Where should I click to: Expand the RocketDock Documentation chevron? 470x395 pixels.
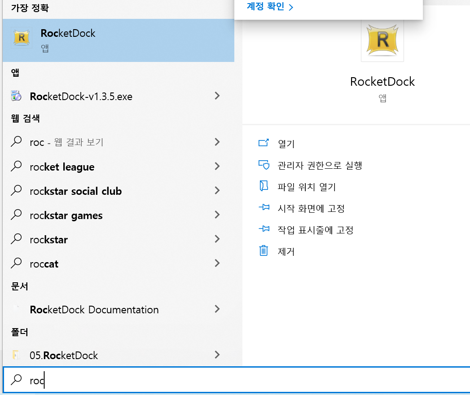(217, 309)
